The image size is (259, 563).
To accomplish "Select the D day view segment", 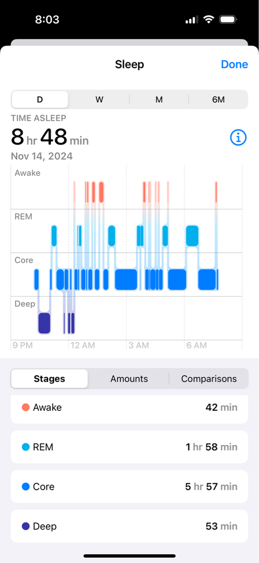I will (40, 100).
